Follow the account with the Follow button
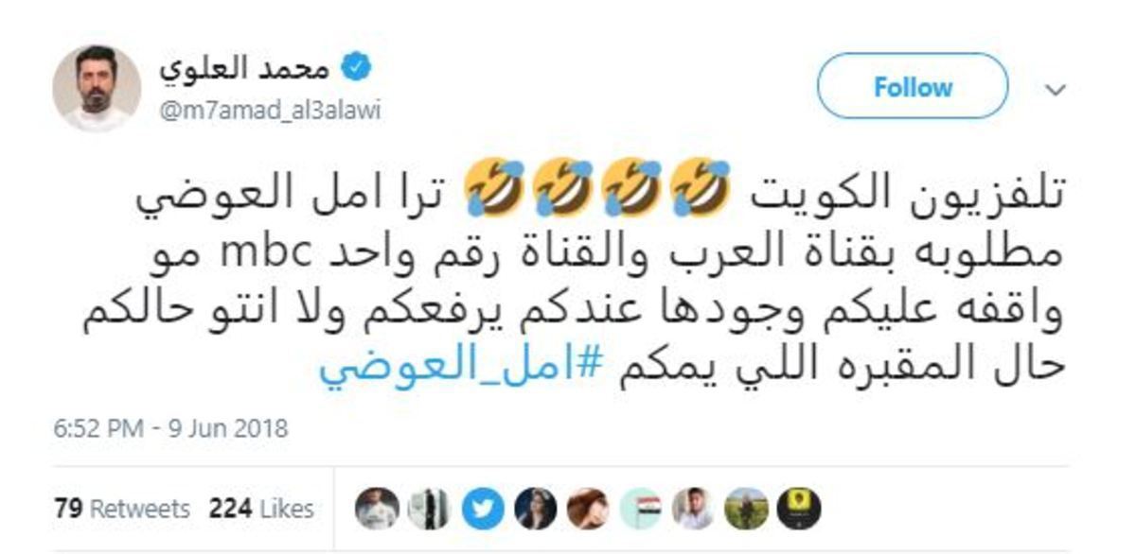Screen dimensions: 1136x554 point(913,88)
